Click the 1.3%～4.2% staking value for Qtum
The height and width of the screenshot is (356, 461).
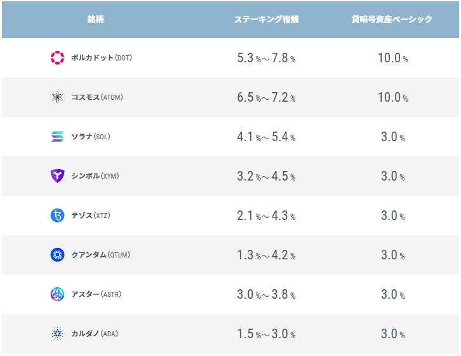click(x=266, y=256)
